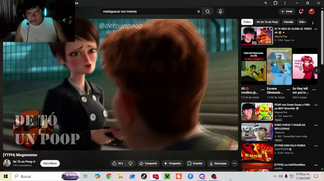Open the browser extensions puzzle icon
Viewport: 324px width, 181px height.
pos(276,3)
